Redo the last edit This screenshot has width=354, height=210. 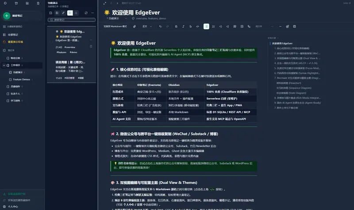[168, 27]
